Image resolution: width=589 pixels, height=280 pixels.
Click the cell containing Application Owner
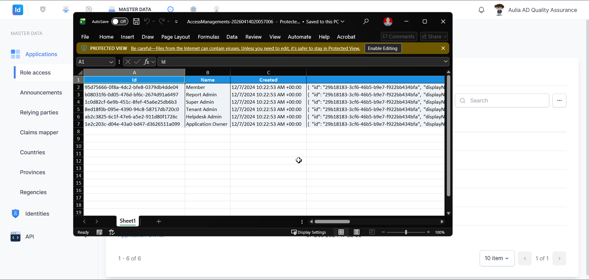pyautogui.click(x=208, y=124)
